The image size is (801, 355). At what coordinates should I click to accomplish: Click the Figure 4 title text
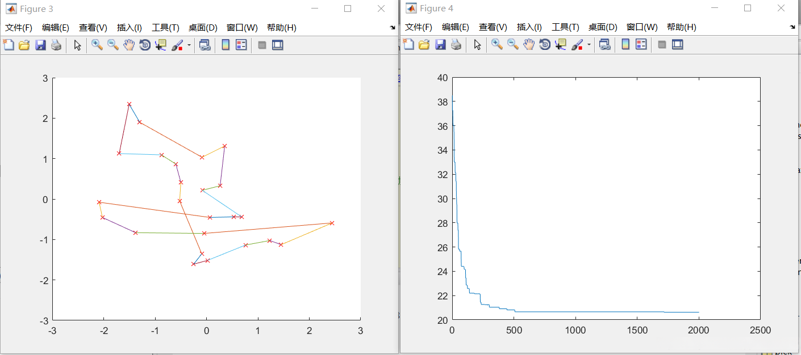tap(436, 9)
